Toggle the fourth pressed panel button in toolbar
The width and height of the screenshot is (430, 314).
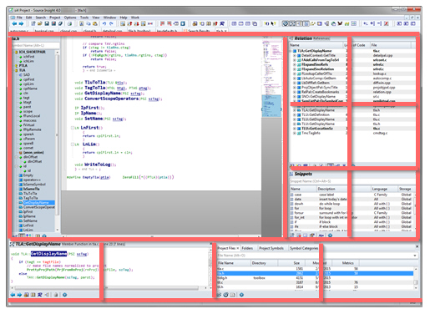[306, 24]
